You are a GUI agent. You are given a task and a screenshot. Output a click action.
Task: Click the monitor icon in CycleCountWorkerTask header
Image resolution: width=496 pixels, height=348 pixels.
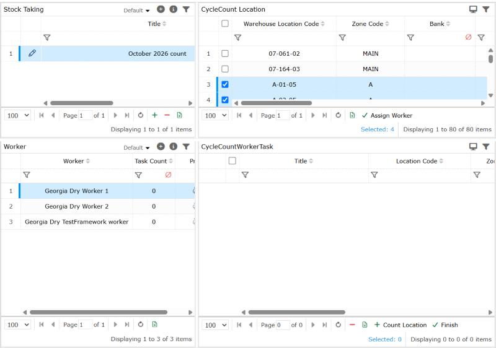(x=473, y=146)
